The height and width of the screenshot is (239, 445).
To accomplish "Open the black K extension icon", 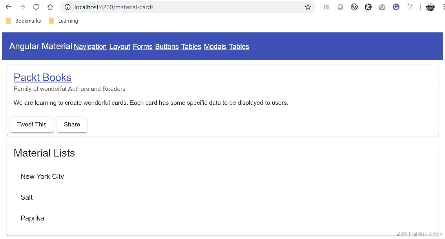I will [368, 7].
